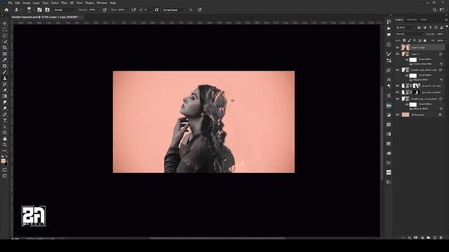This screenshot has height=252, width=449.
Task: Open the brush preset picker
Action: [29, 10]
